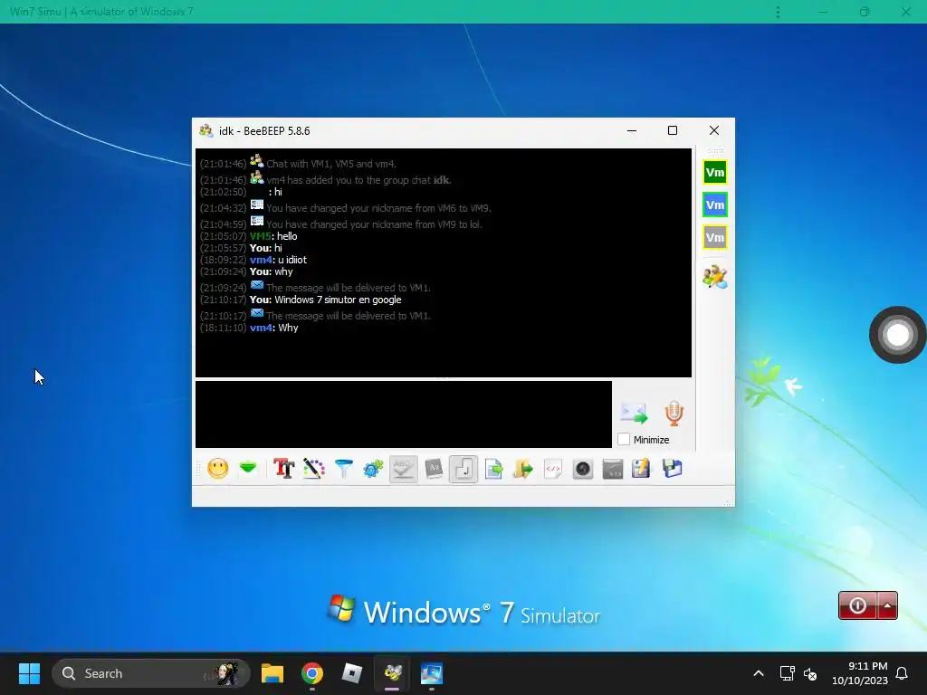Click the blue floppy disks save icon
The height and width of the screenshot is (695, 927).
(x=673, y=469)
